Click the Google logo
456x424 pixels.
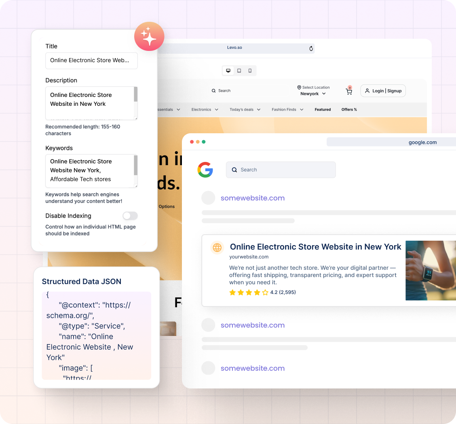[205, 170]
